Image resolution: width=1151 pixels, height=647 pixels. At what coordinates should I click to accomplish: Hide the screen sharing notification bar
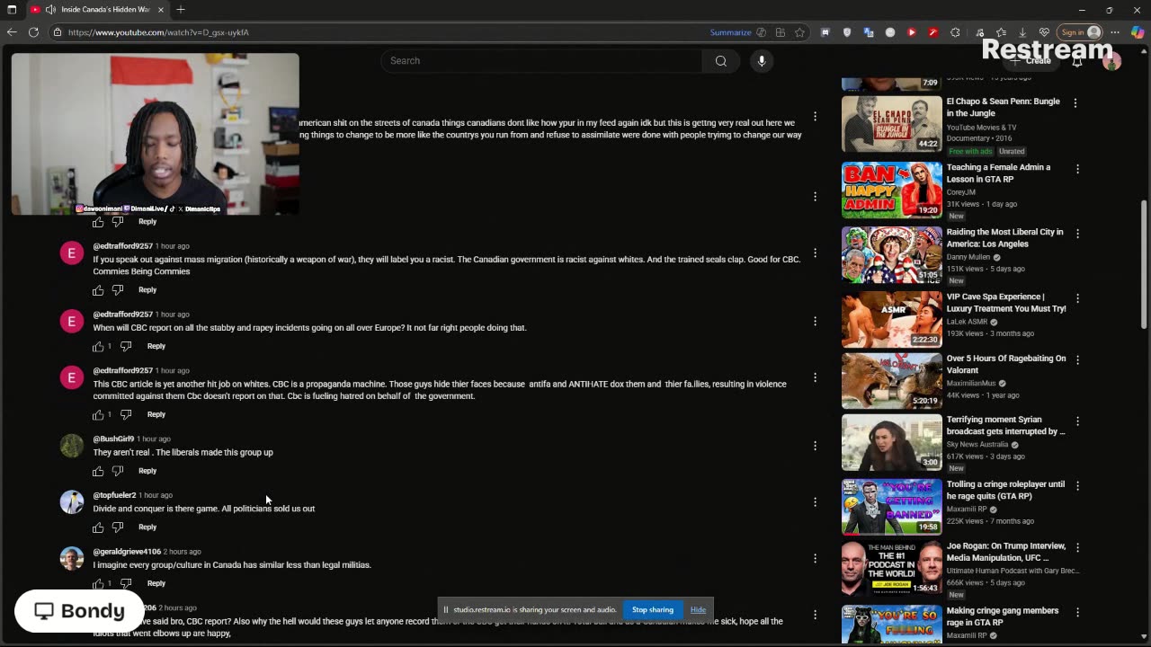pos(698,610)
